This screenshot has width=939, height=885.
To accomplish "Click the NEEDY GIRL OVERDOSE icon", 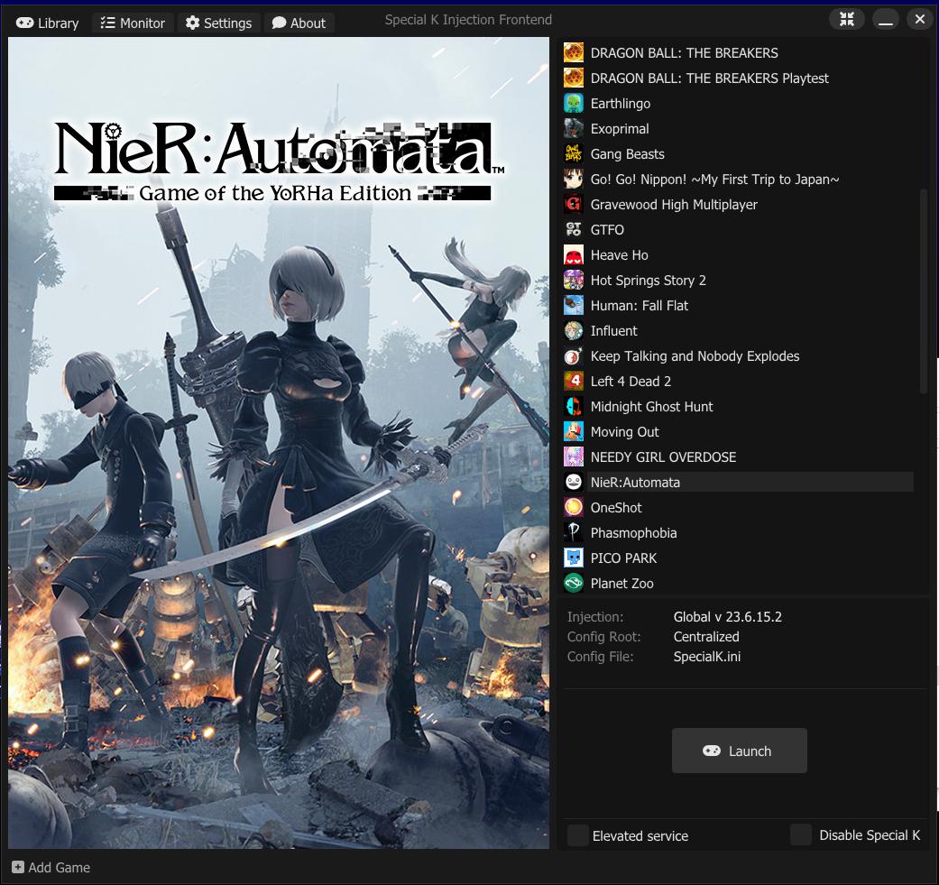I will click(573, 456).
